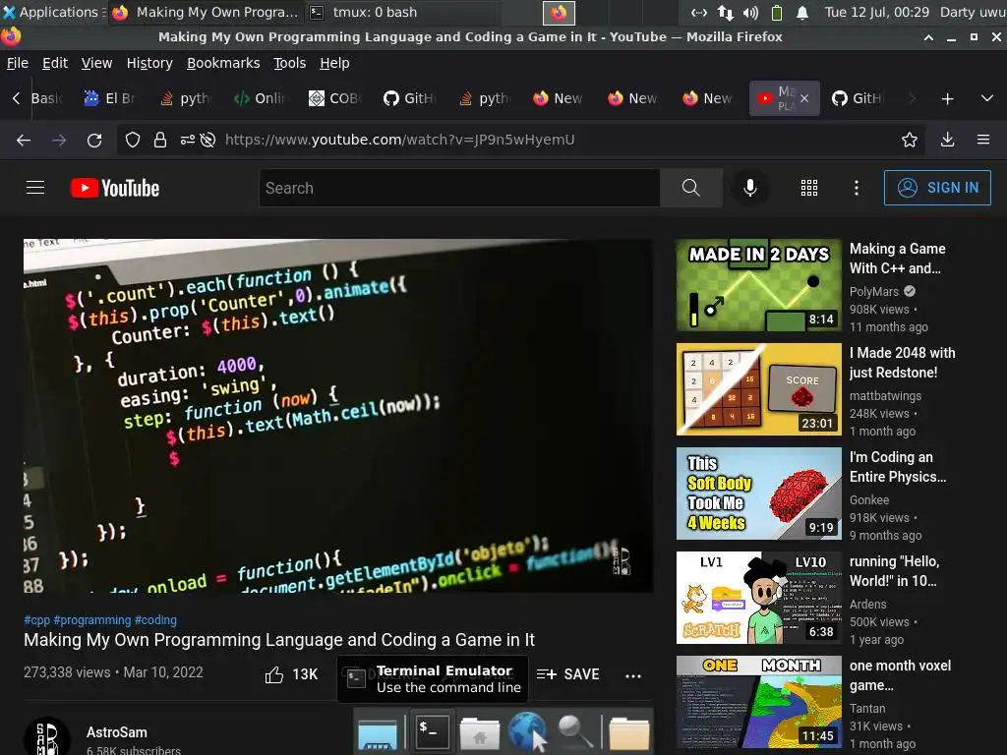Save the video to a playlist
This screenshot has width=1007, height=755.
[x=568, y=674]
